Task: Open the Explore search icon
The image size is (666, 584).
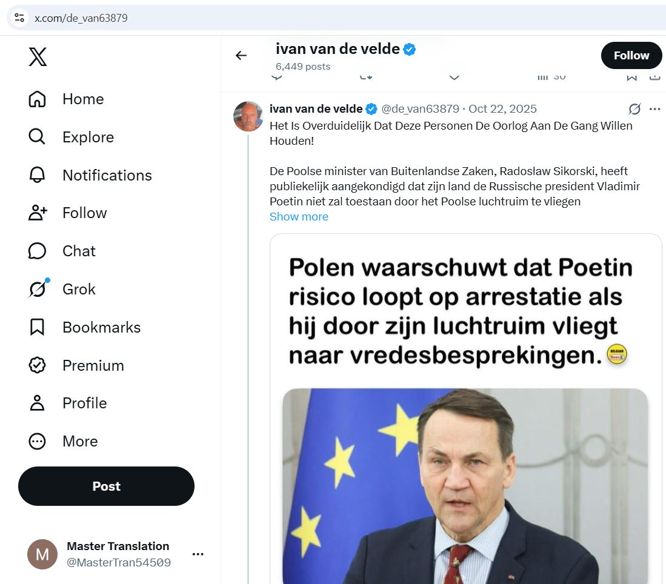Action: [x=37, y=137]
